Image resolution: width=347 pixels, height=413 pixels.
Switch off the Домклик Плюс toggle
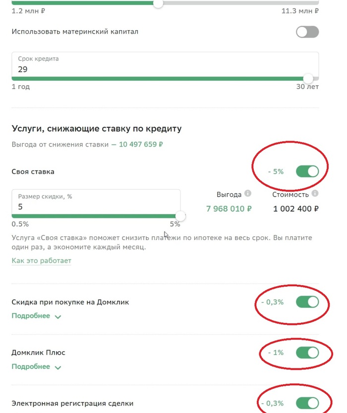307,353
